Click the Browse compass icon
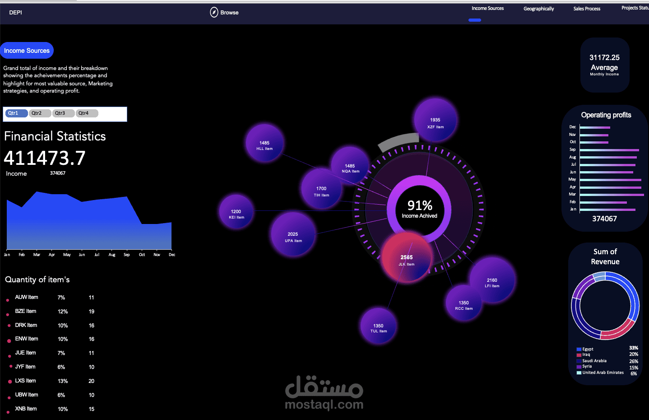This screenshot has height=420, width=649. point(214,12)
